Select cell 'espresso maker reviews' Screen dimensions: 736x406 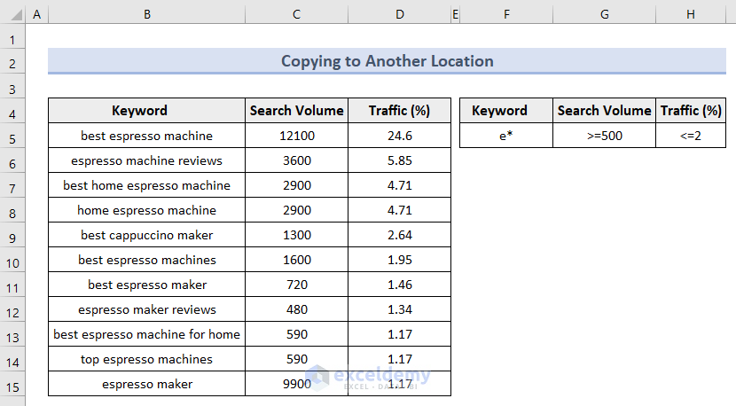pos(146,309)
